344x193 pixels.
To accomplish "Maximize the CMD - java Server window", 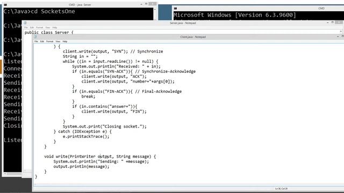I will pyautogui.click(x=146, y=4).
